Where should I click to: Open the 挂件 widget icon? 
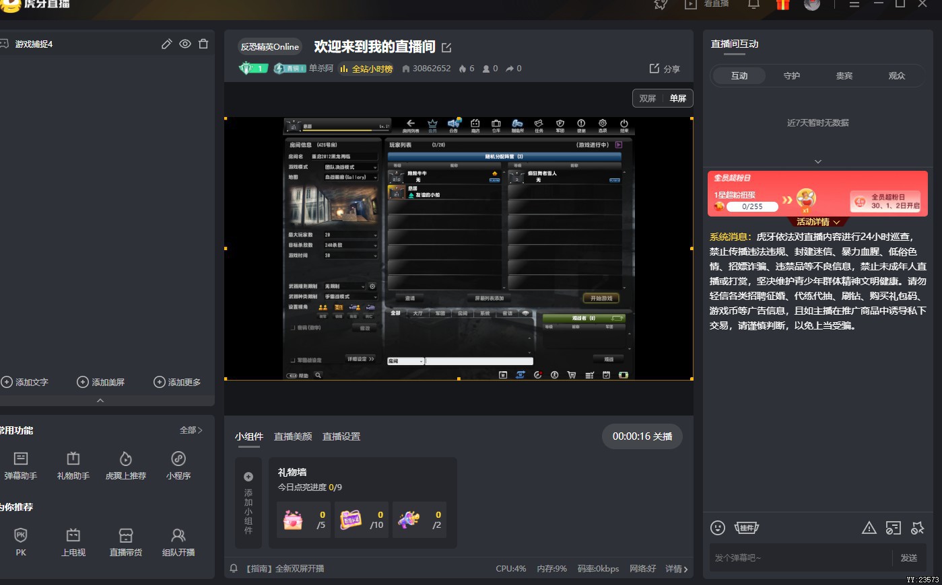coord(746,528)
